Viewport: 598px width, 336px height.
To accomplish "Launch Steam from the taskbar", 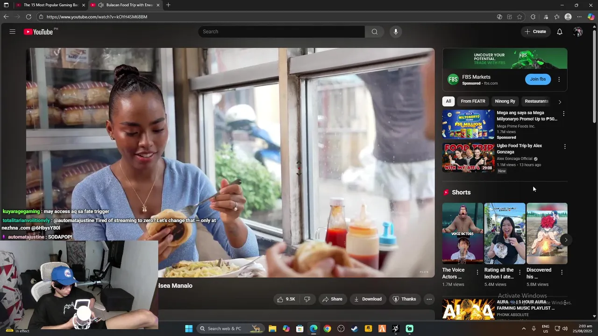I will [x=354, y=329].
